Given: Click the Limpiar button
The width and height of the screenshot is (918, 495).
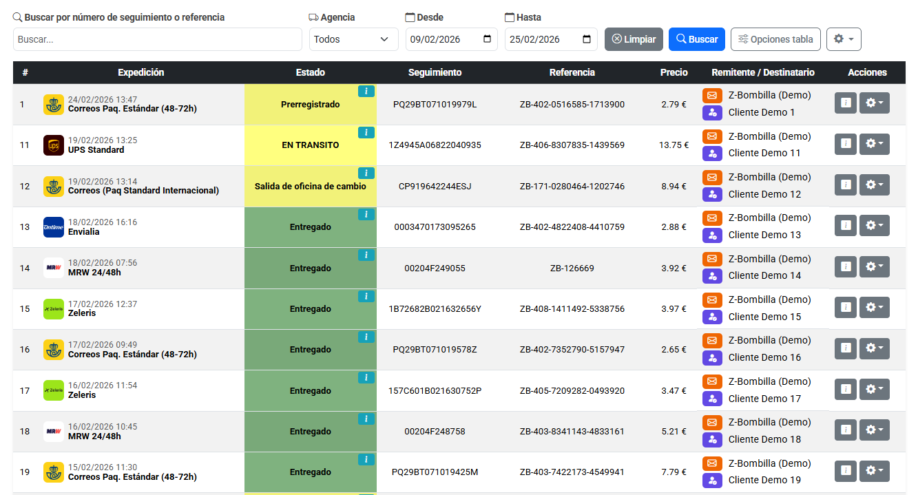Looking at the screenshot, I should [634, 39].
